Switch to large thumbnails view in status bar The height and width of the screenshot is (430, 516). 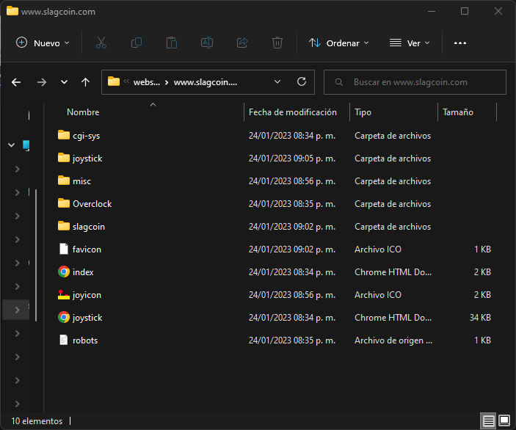[504, 420]
